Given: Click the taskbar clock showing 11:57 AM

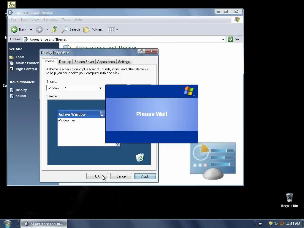Looking at the screenshot, I should [x=293, y=224].
